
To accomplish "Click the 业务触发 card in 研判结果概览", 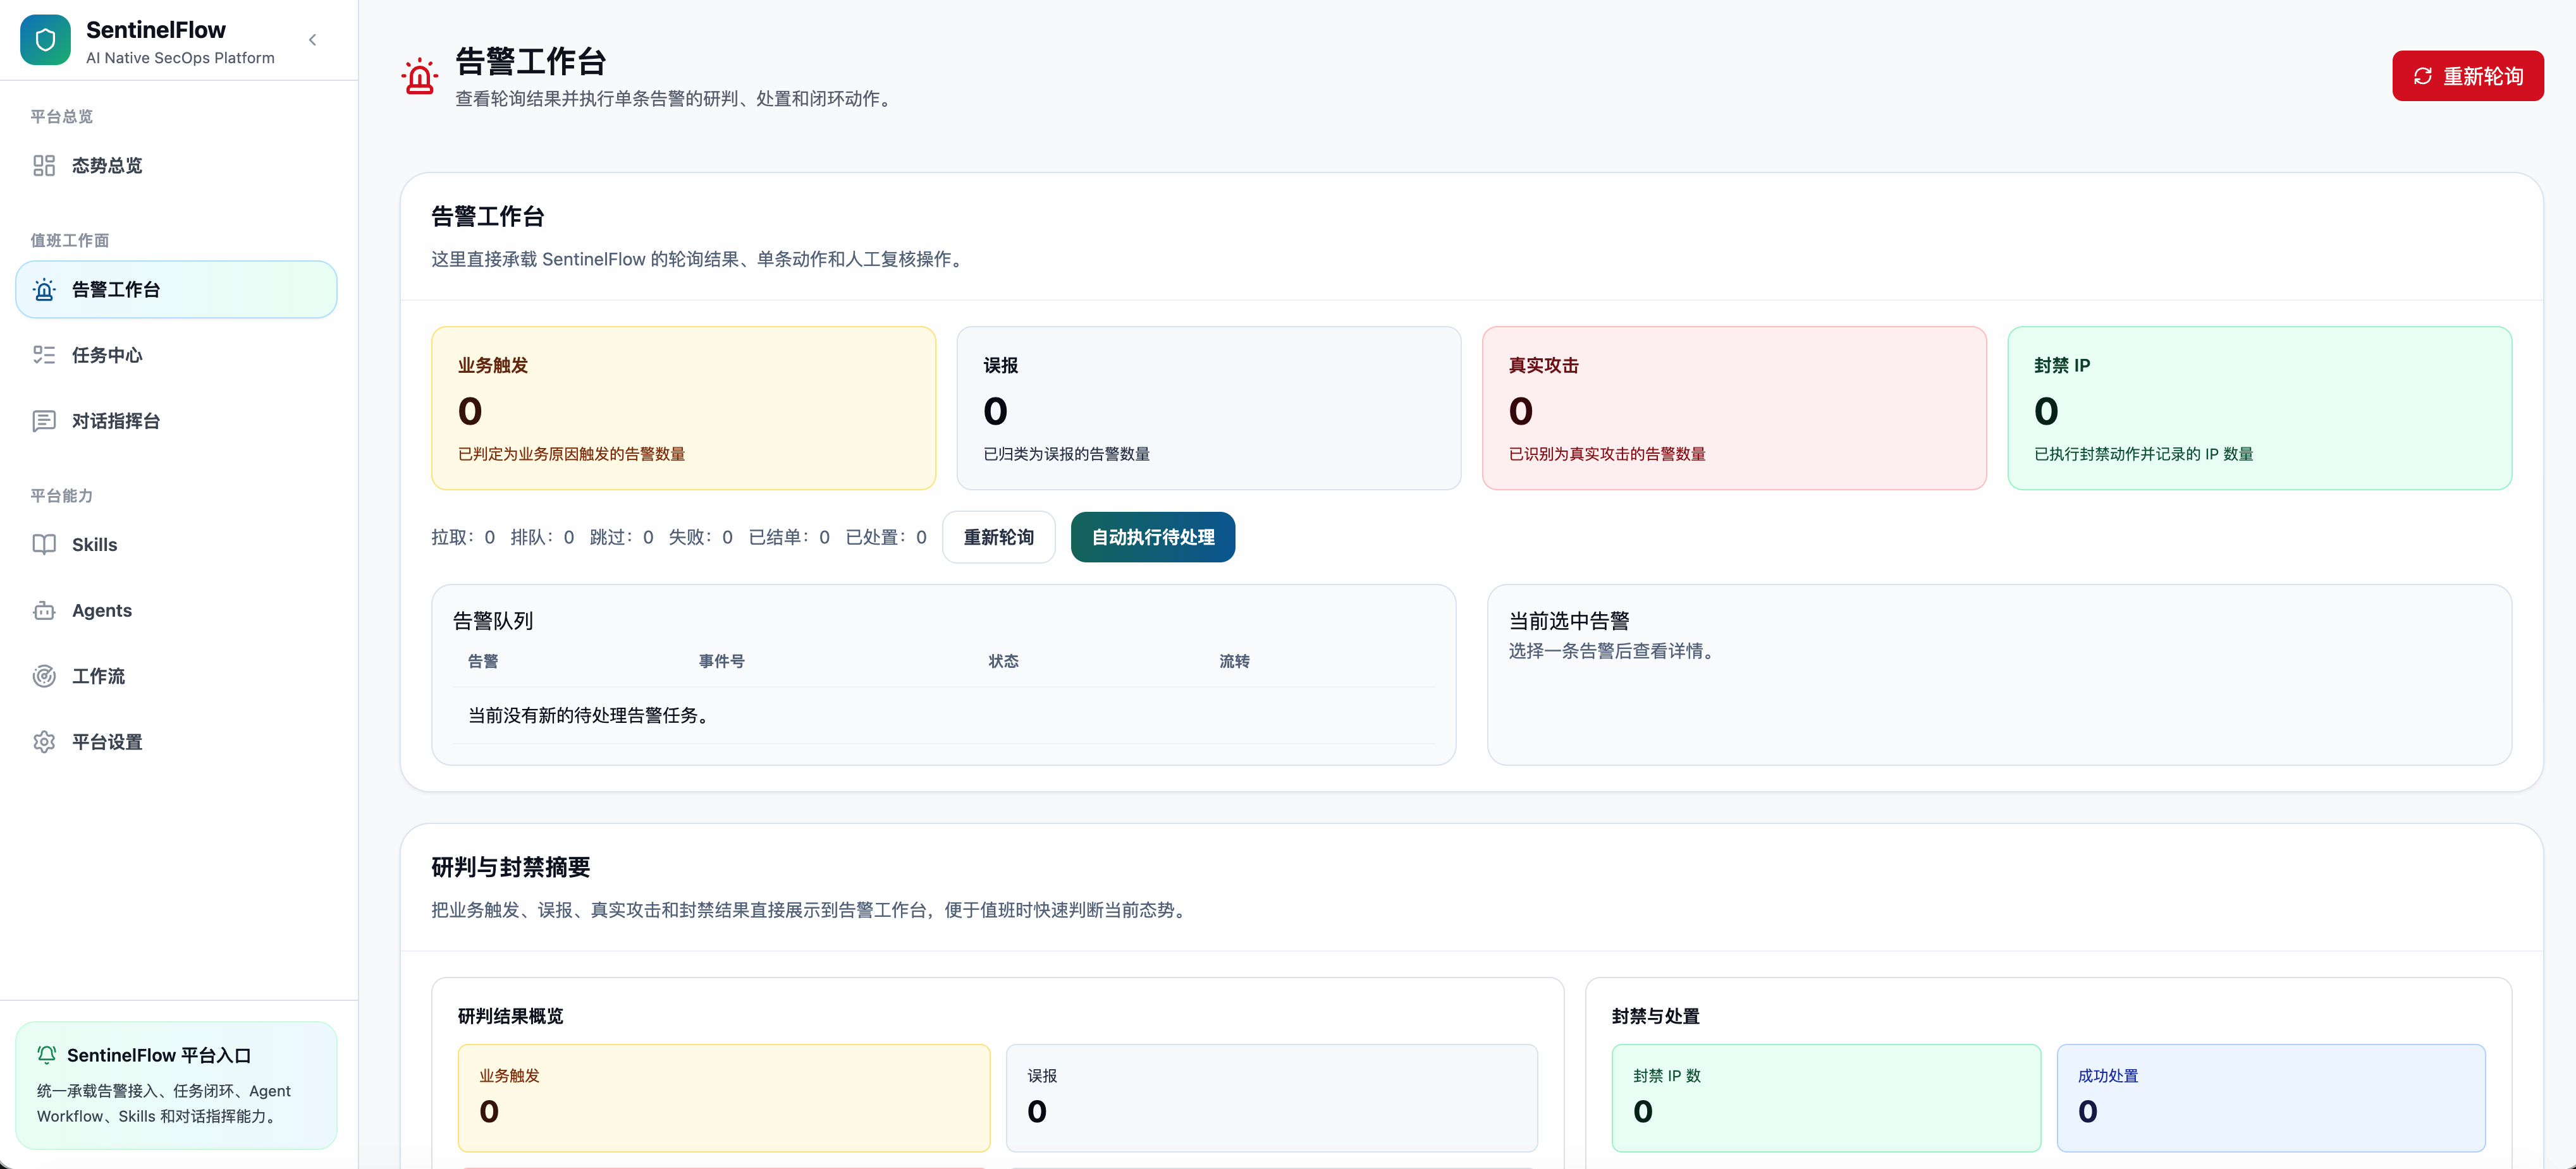I will [x=724, y=1098].
